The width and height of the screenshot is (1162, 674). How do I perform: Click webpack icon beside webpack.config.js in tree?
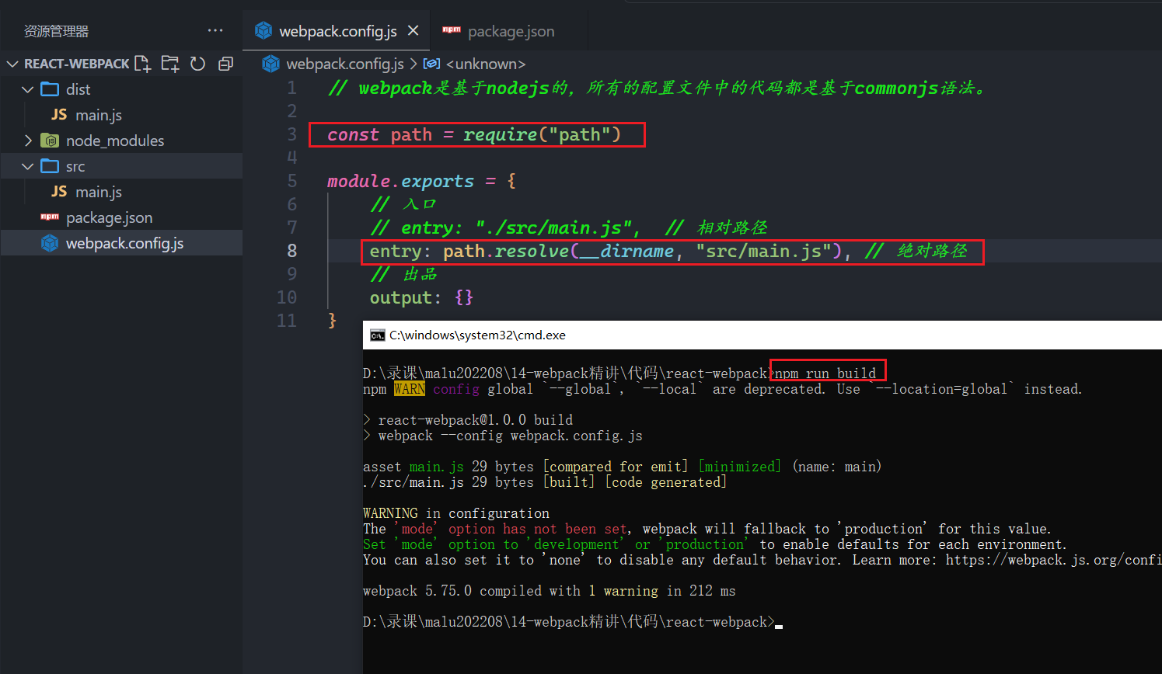tap(50, 243)
